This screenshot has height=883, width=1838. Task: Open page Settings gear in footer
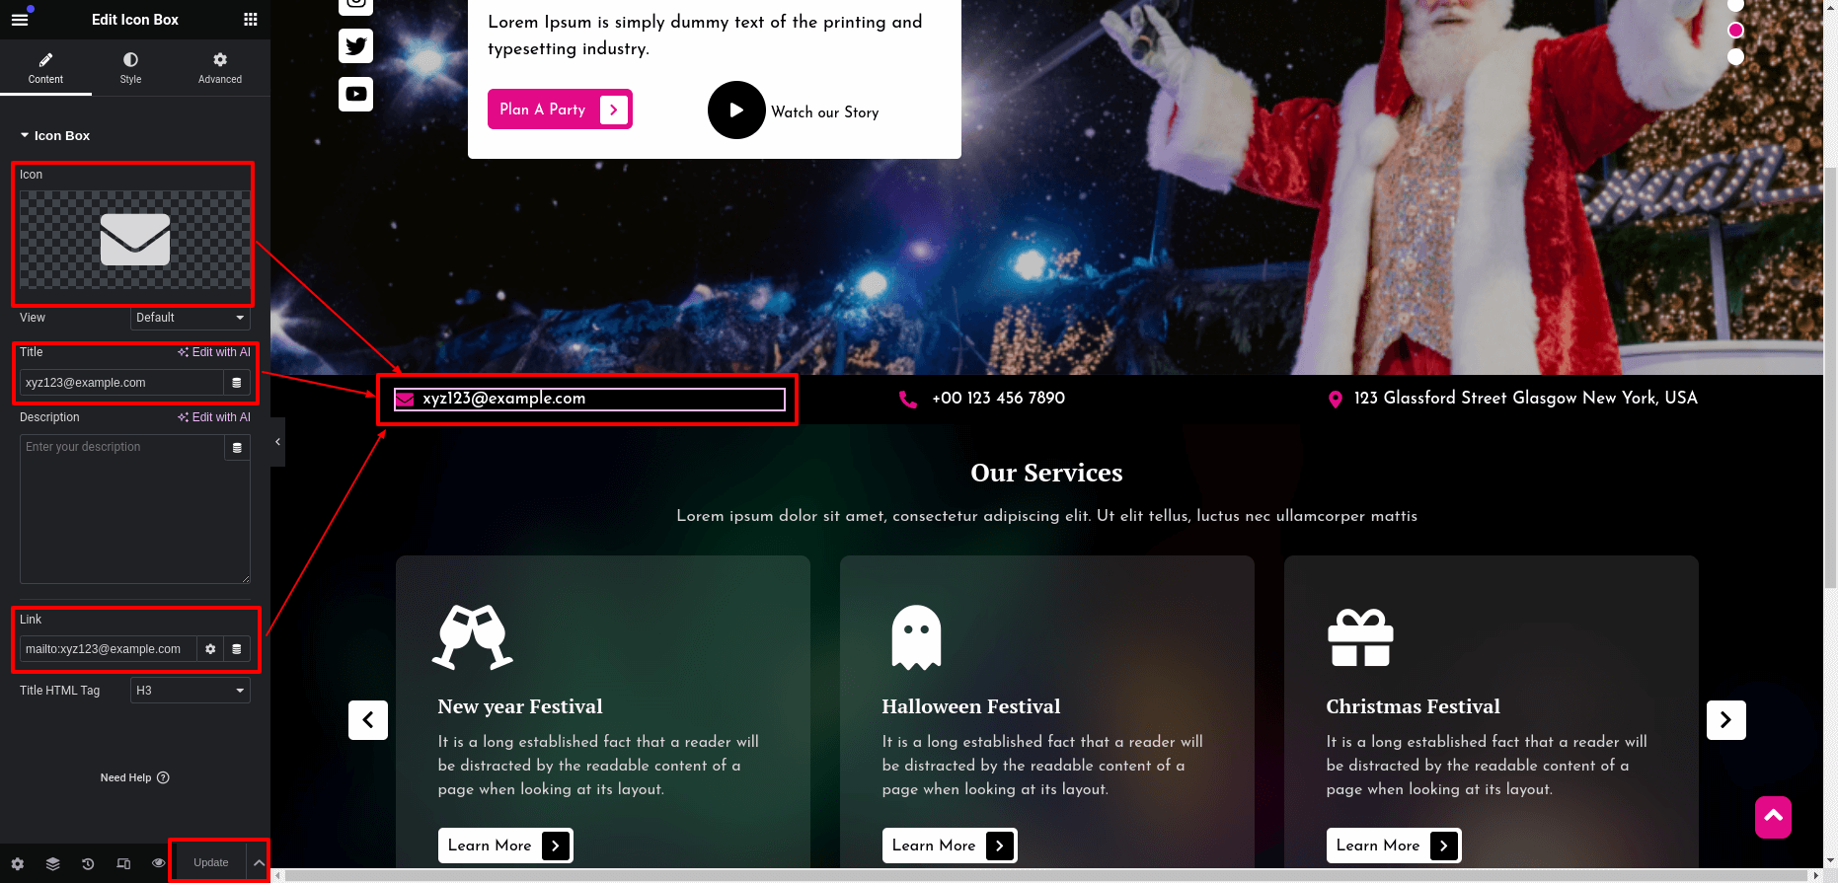[x=18, y=863]
